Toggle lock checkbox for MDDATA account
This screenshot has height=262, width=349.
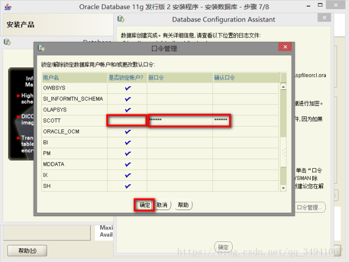pyautogui.click(x=128, y=164)
